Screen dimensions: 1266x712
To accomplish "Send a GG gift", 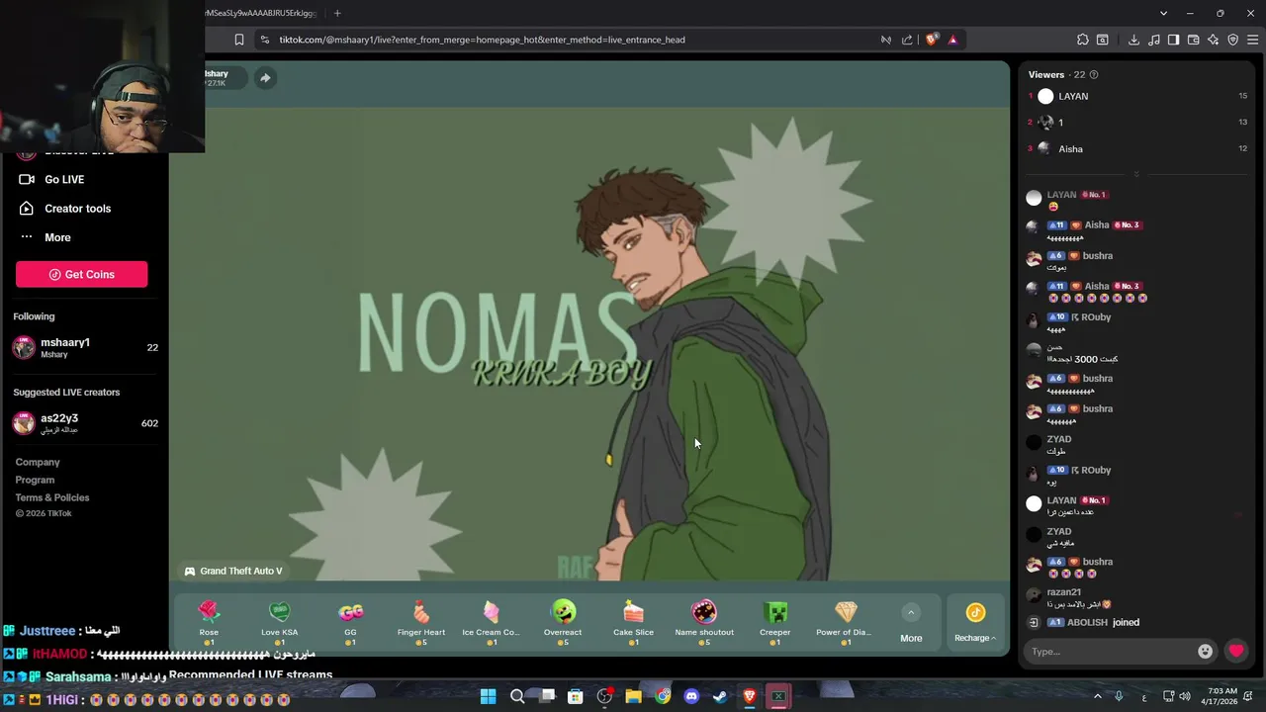I will pyautogui.click(x=350, y=621).
